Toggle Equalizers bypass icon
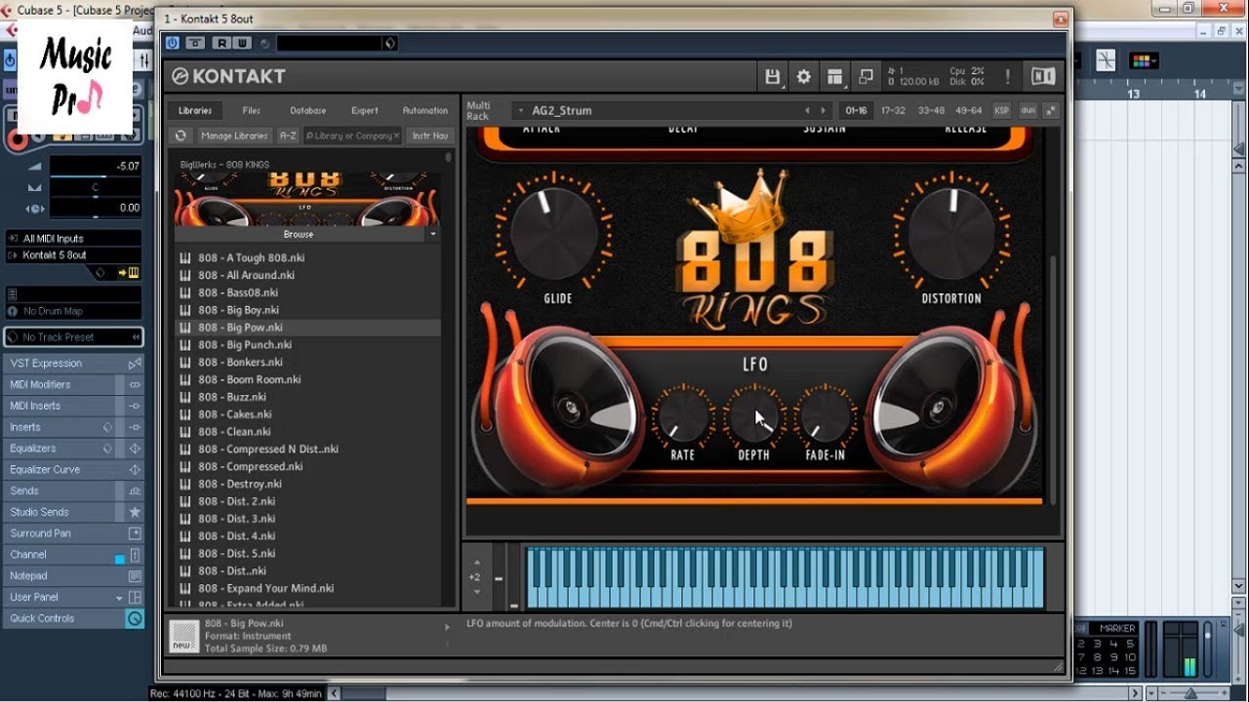The width and height of the screenshot is (1249, 702). tap(135, 448)
